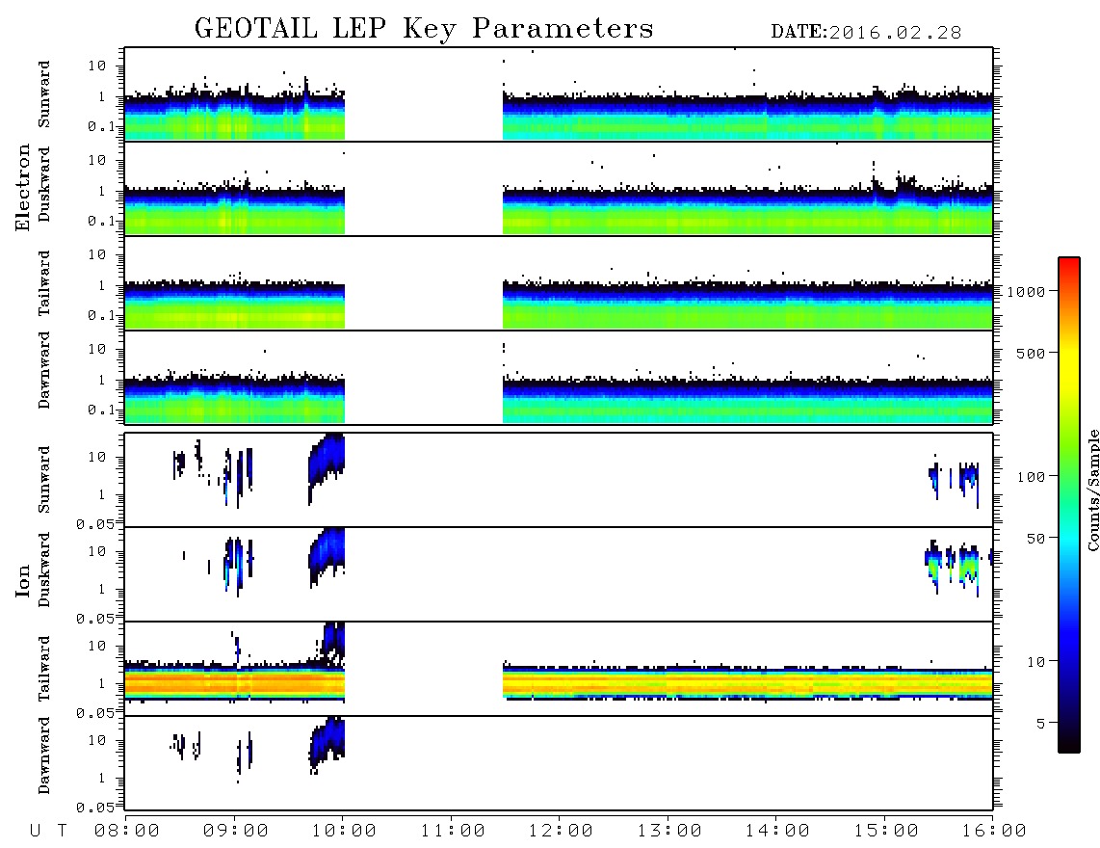Image resolution: width=1100 pixels, height=848 pixels.
Task: Select the "11:00" time tick label
Action: pos(453,832)
